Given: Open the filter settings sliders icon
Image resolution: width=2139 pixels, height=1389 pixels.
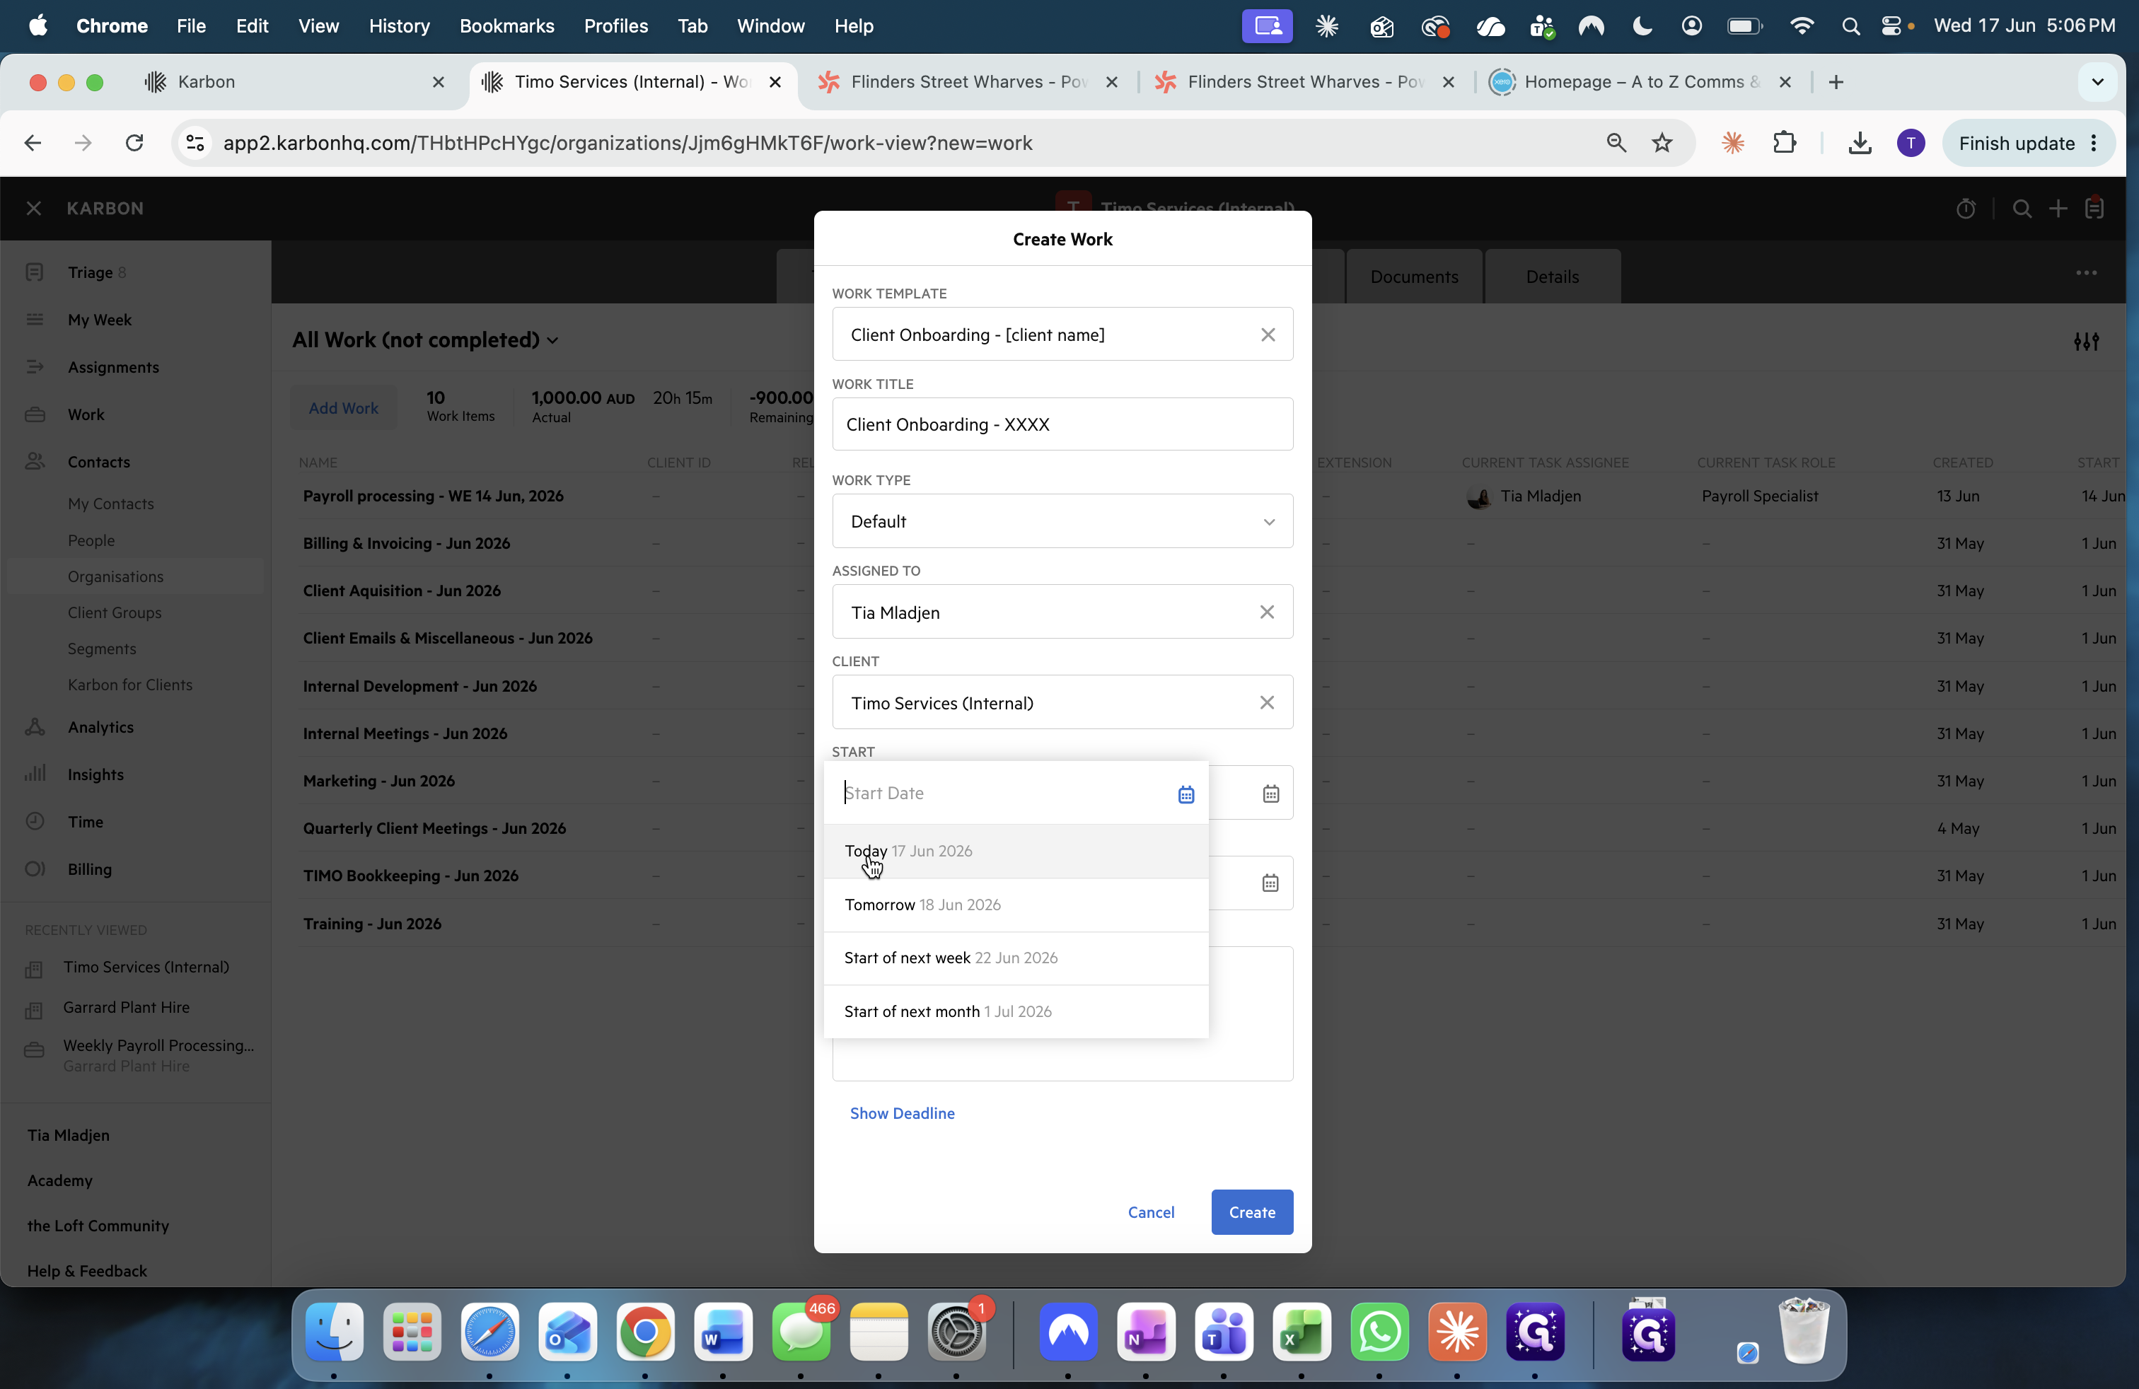Looking at the screenshot, I should pyautogui.click(x=2086, y=342).
